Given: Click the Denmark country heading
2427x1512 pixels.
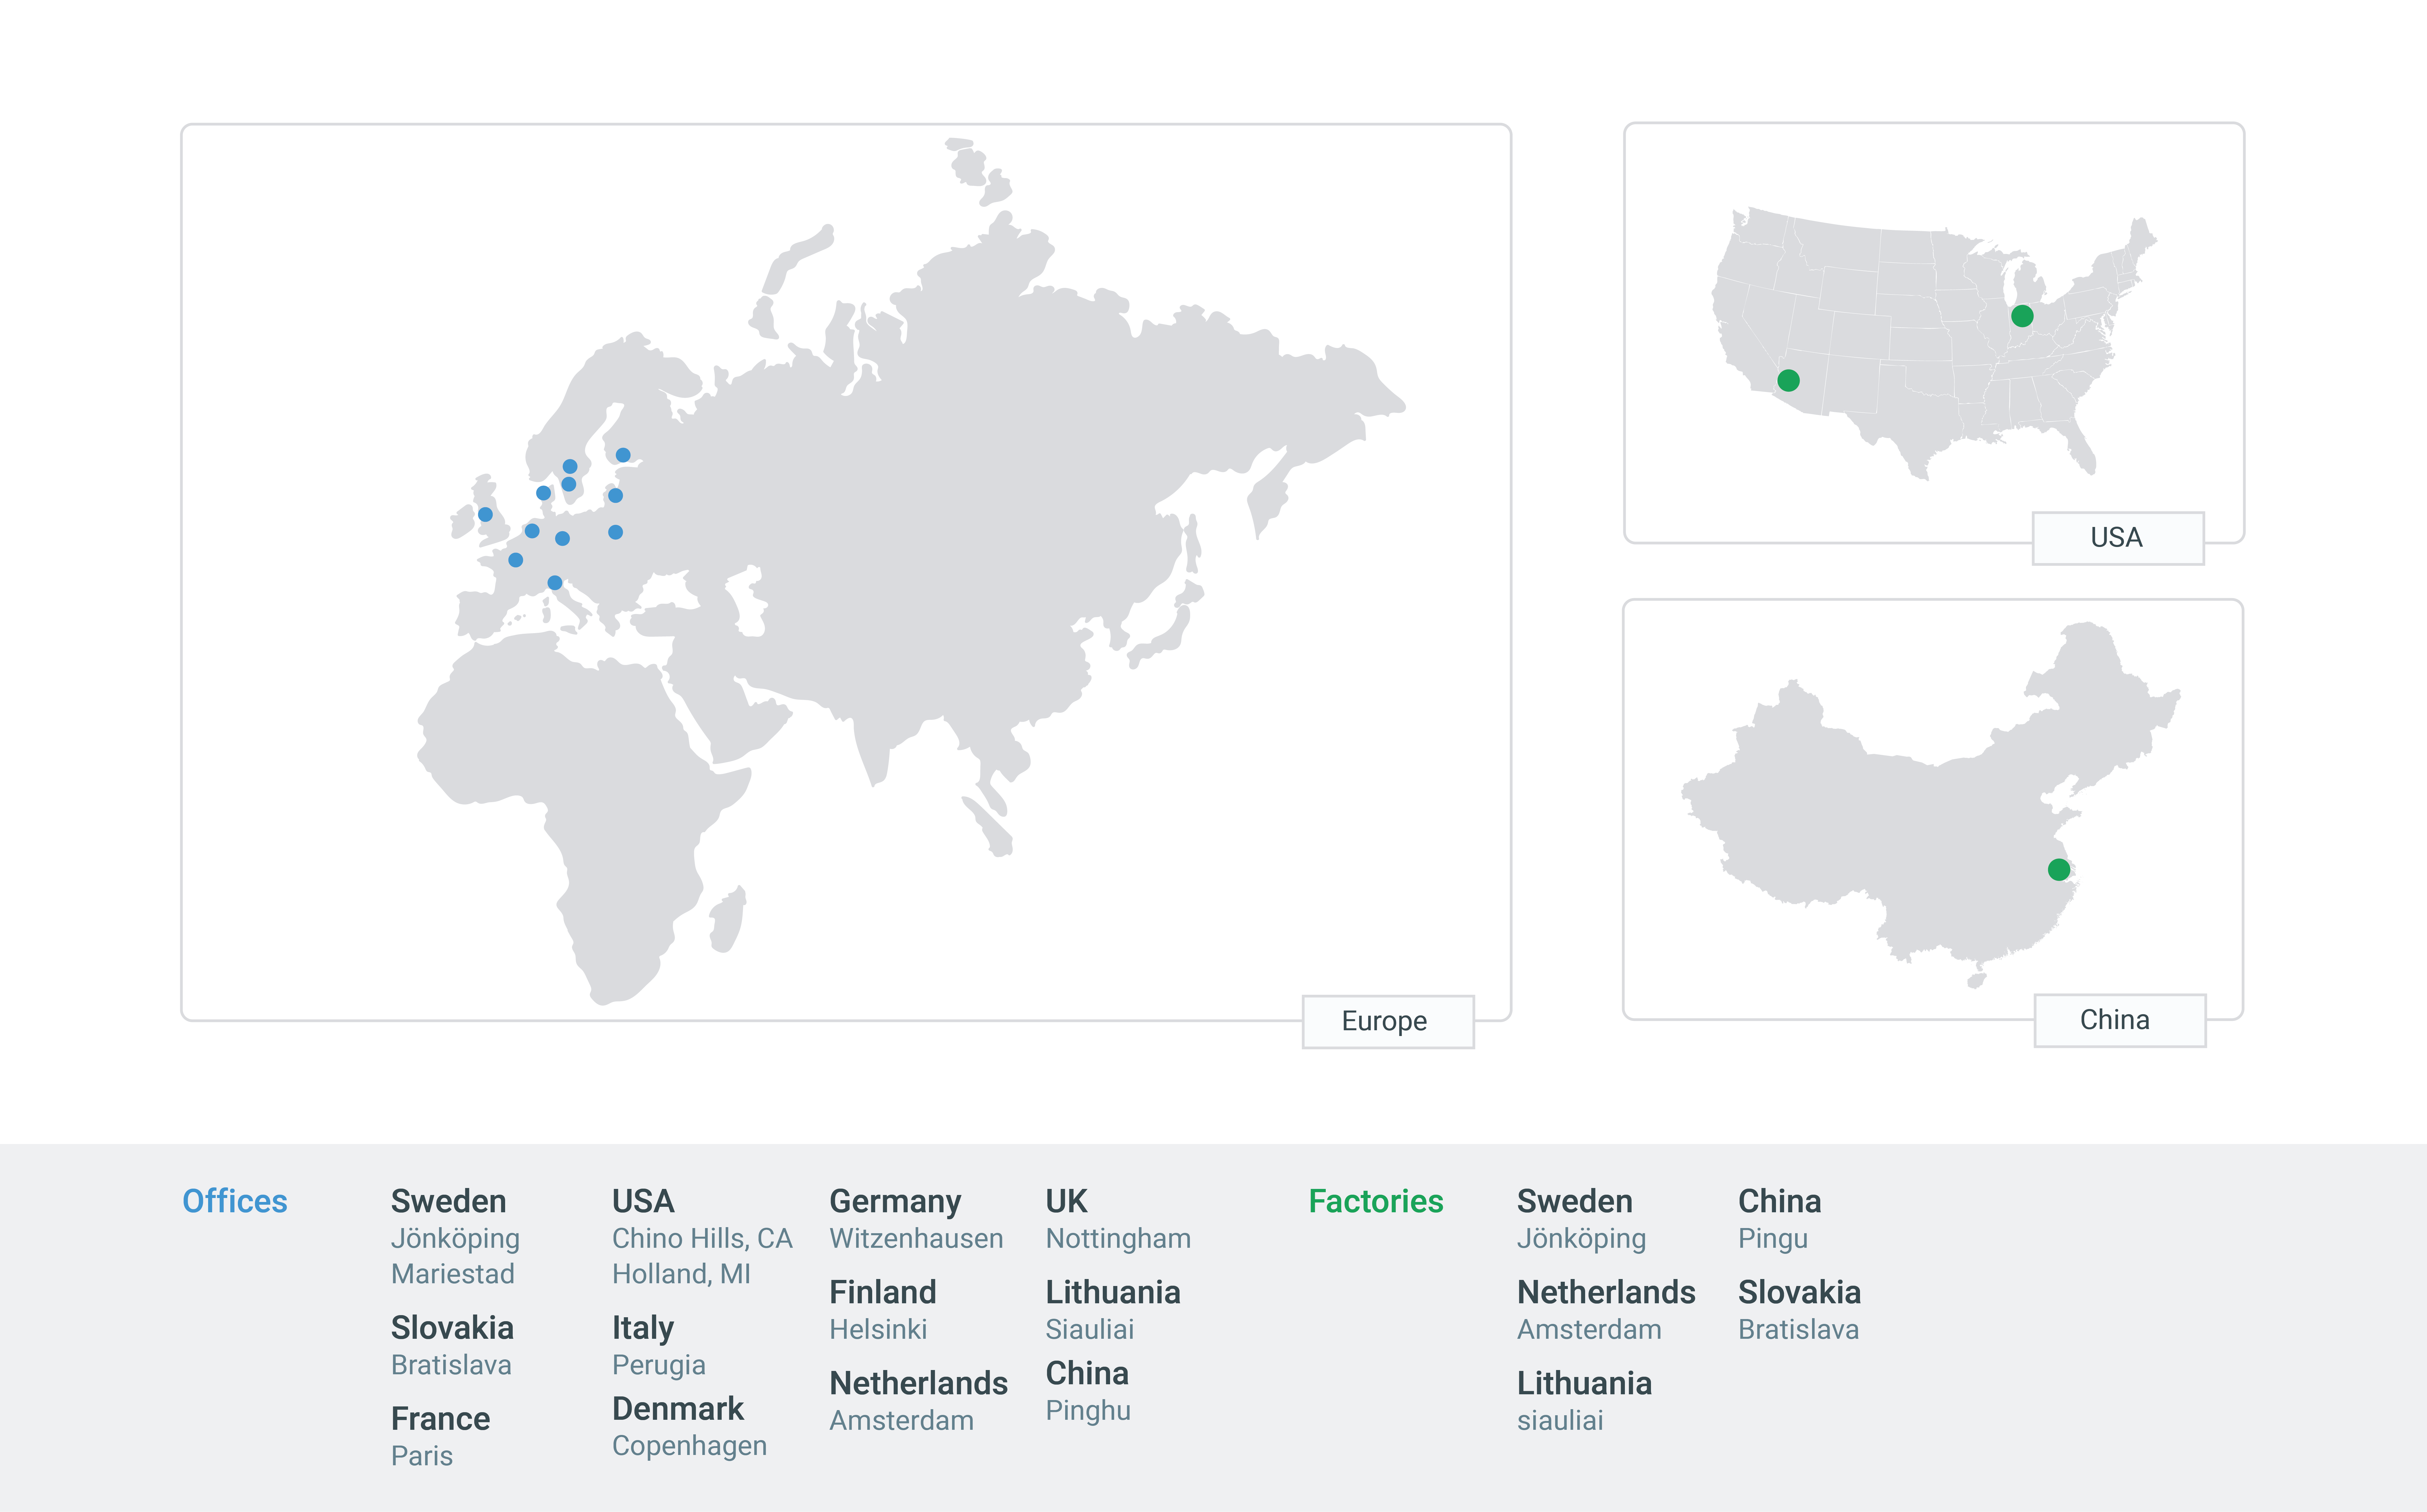Looking at the screenshot, I should click(678, 1409).
